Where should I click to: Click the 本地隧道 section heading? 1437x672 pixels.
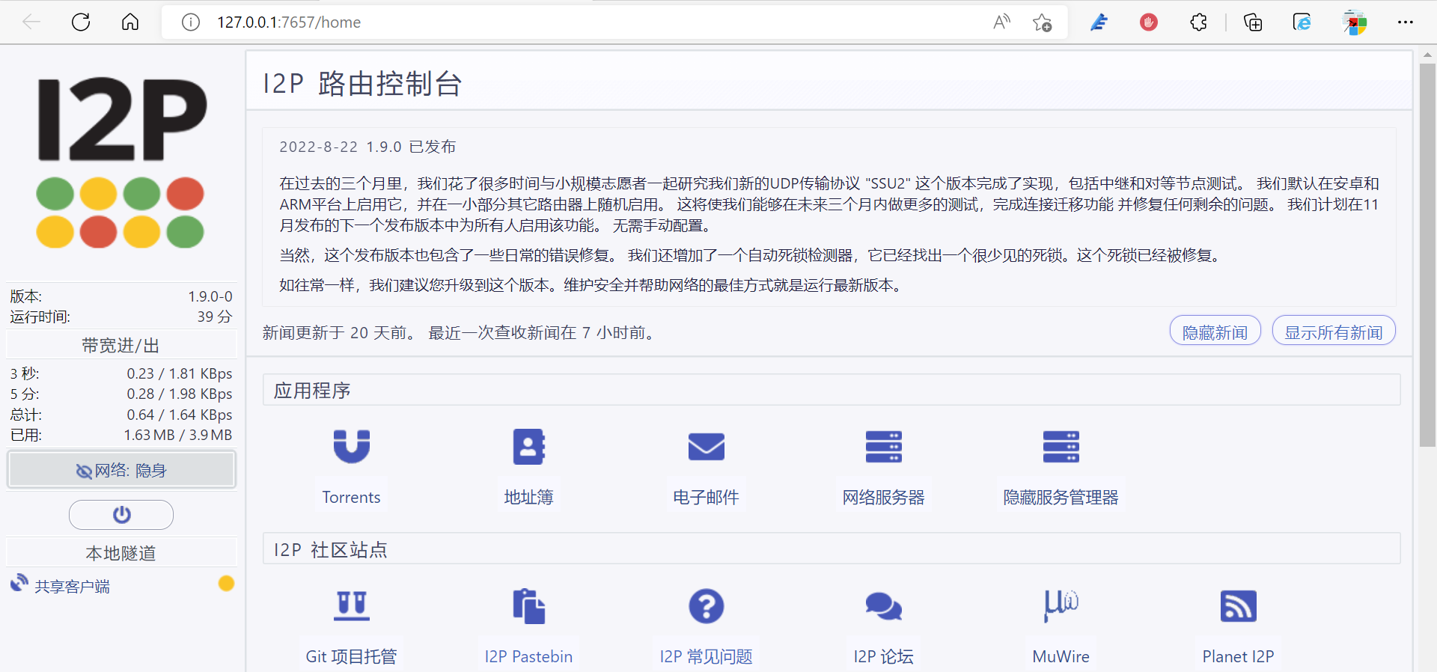pyautogui.click(x=121, y=553)
